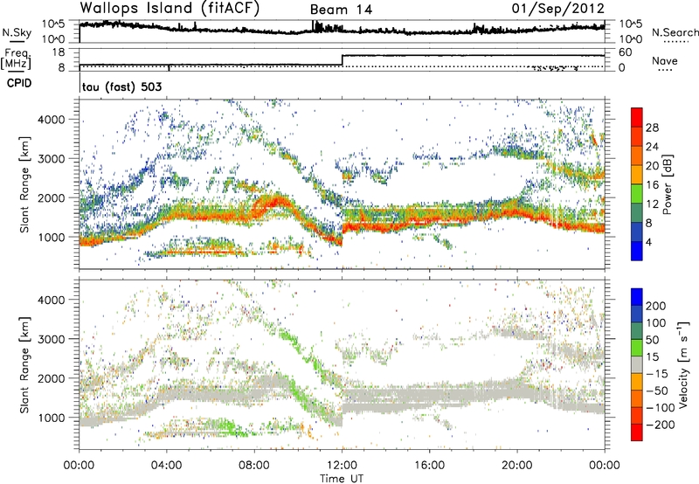Screen dimensions: 699x484
Task: Click the '1000' tick on power panel
Action: click(51, 237)
